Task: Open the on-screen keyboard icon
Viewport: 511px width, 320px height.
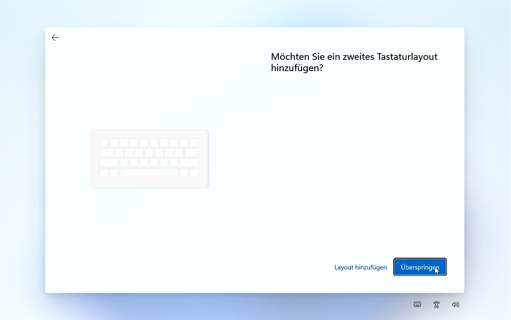Action: pyautogui.click(x=417, y=304)
